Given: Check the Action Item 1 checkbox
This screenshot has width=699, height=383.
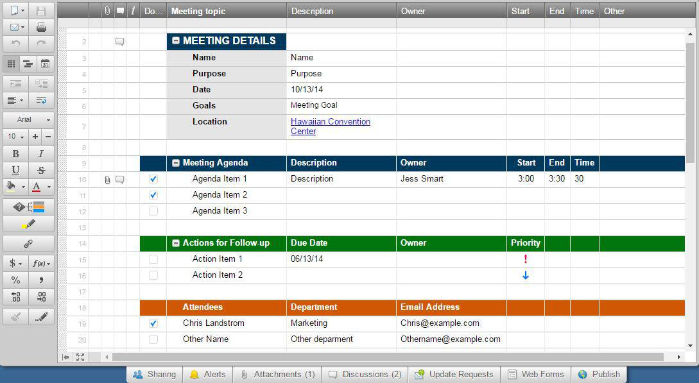Looking at the screenshot, I should pos(153,259).
